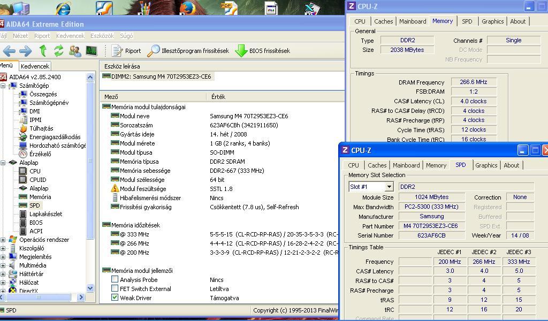The width and height of the screenshot is (548, 321).
Task: Open CPU tab in back CPU-Z window
Action: (x=360, y=21)
